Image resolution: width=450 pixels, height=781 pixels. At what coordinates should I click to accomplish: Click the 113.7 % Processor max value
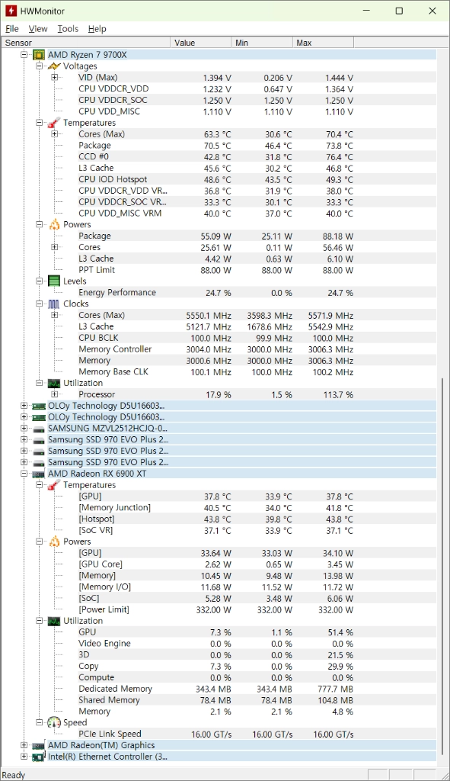[x=338, y=395]
